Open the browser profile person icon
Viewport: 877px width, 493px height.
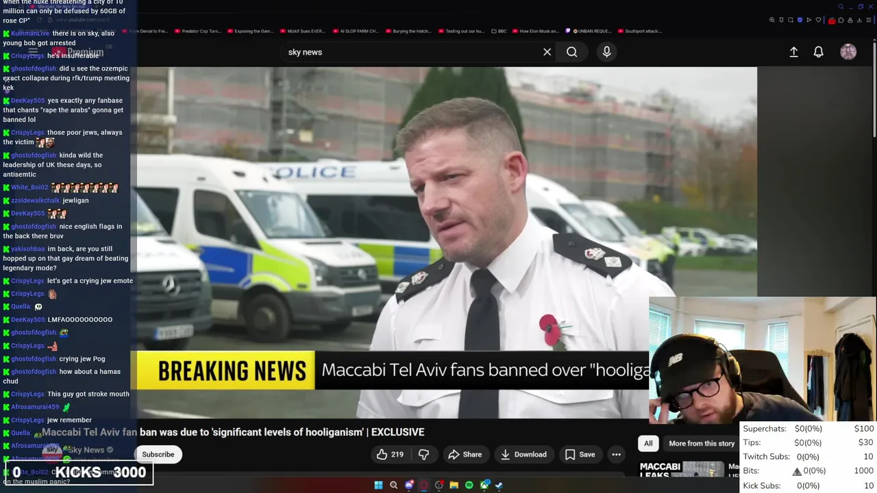[x=850, y=21]
